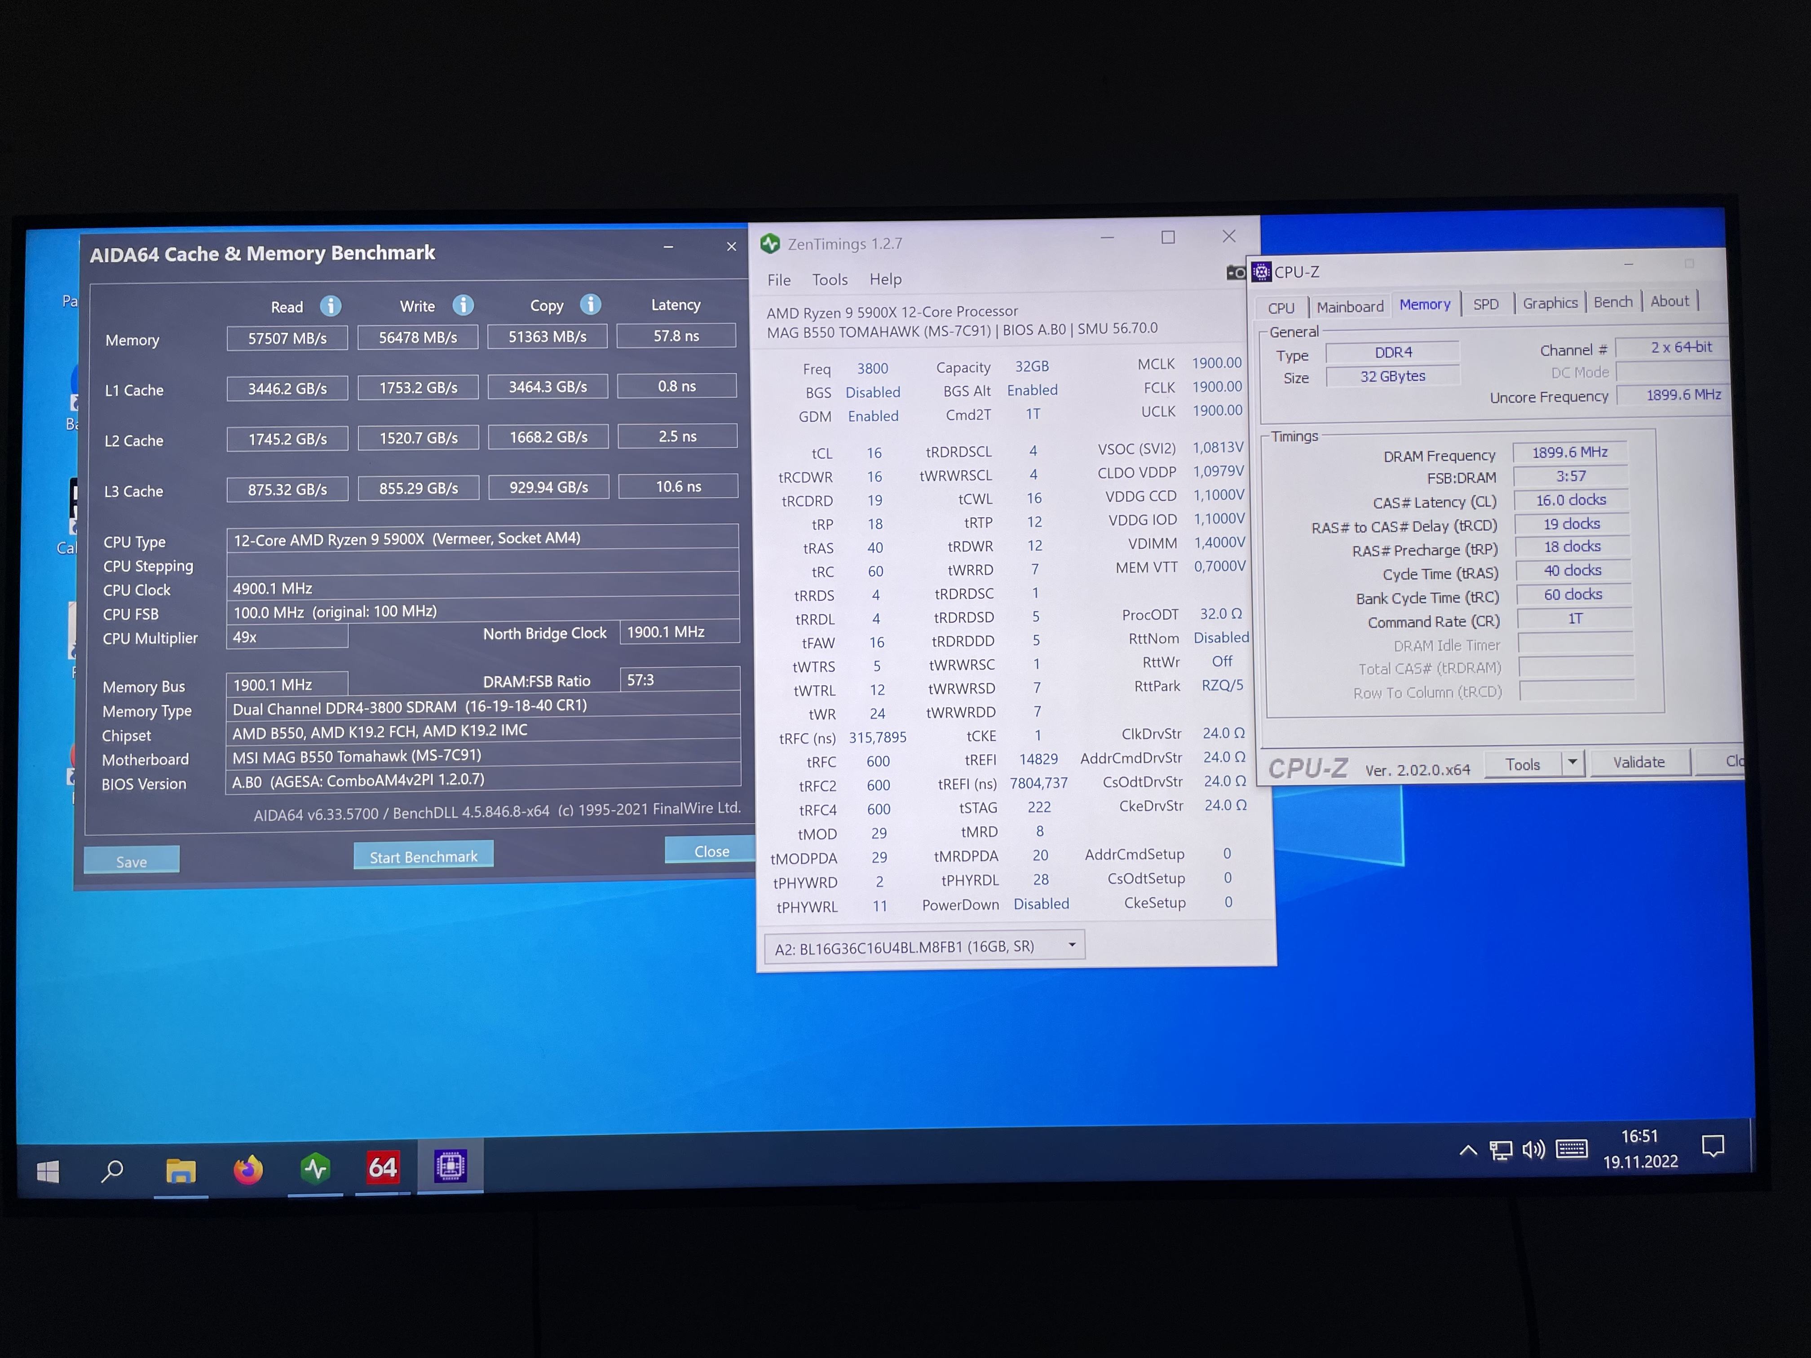Click Command Rate 1T value in CPU-Z
Viewport: 1811px width, 1358px height.
point(1574,618)
